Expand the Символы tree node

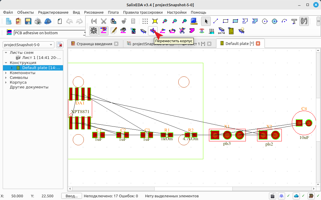(6, 78)
